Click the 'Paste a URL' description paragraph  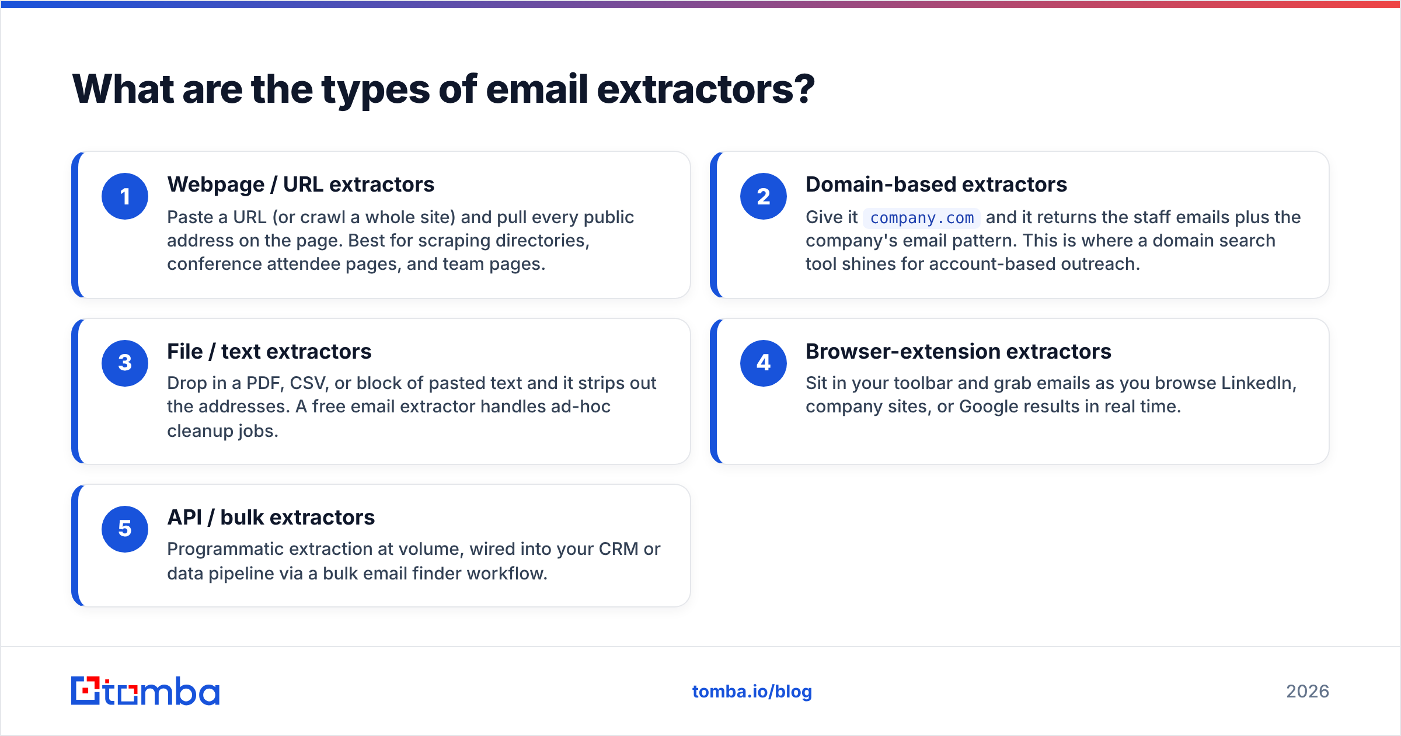(x=400, y=241)
